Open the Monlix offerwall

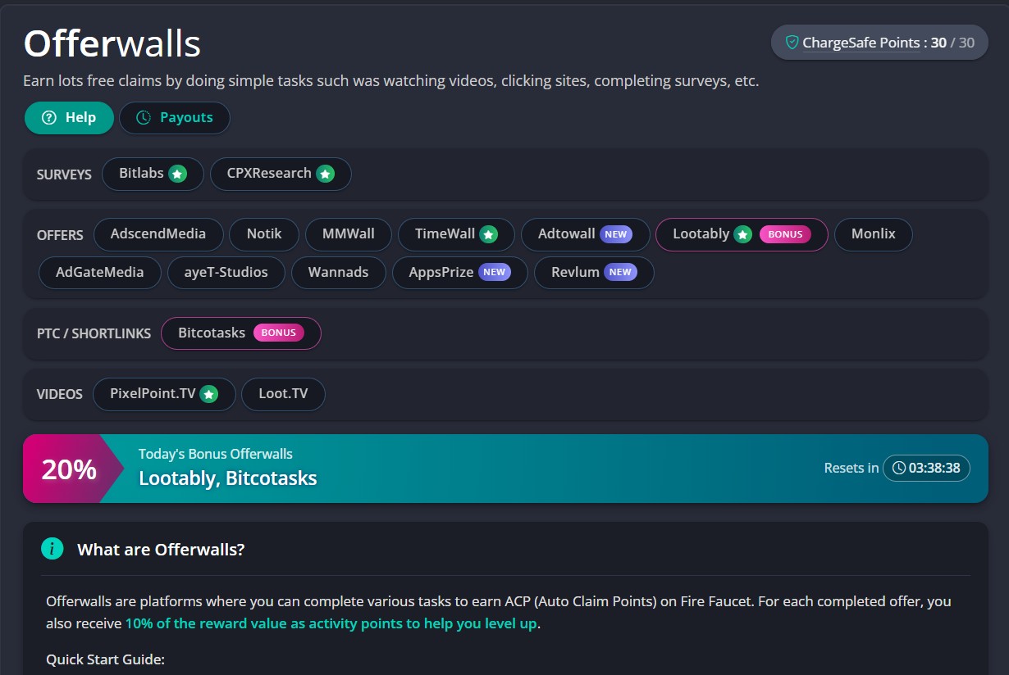pos(874,234)
